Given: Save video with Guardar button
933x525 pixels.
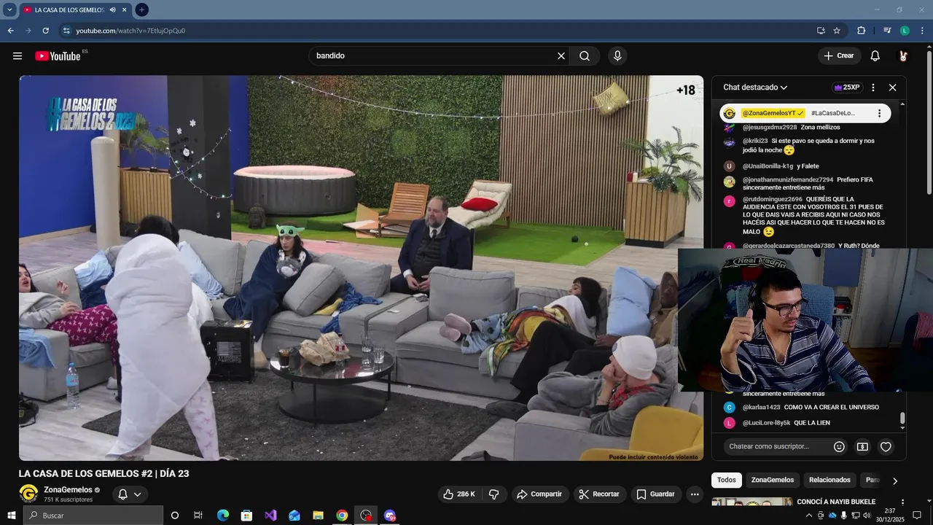Looking at the screenshot, I should tap(656, 494).
